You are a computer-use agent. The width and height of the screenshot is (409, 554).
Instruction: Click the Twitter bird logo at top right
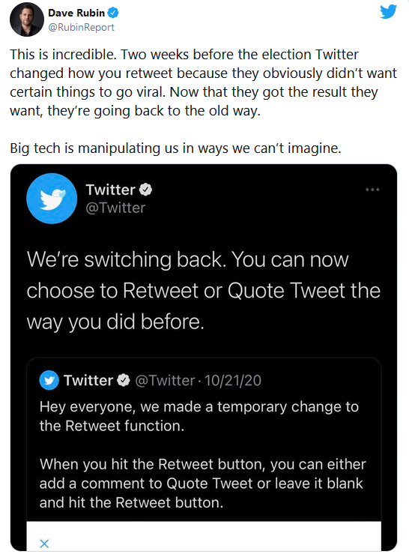389,12
